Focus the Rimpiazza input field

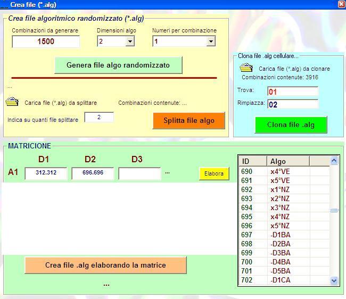pyautogui.click(x=293, y=104)
